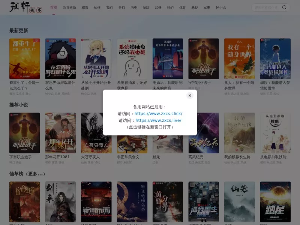Open 系统很抽象 book cover

point(132,58)
